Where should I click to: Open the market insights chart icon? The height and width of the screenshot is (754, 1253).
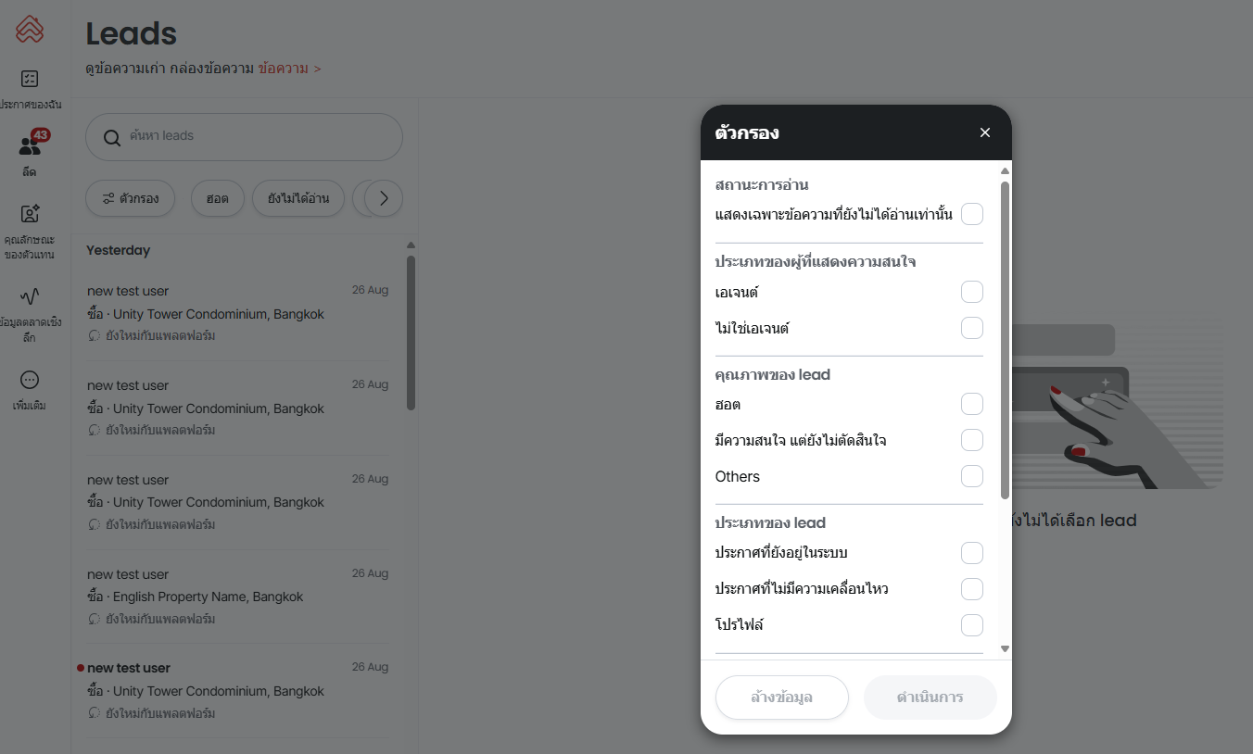[x=30, y=296]
